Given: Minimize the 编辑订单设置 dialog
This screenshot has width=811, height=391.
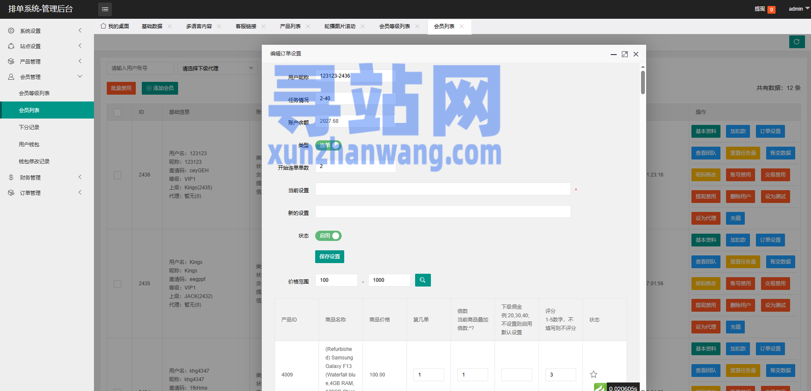Looking at the screenshot, I should [614, 54].
